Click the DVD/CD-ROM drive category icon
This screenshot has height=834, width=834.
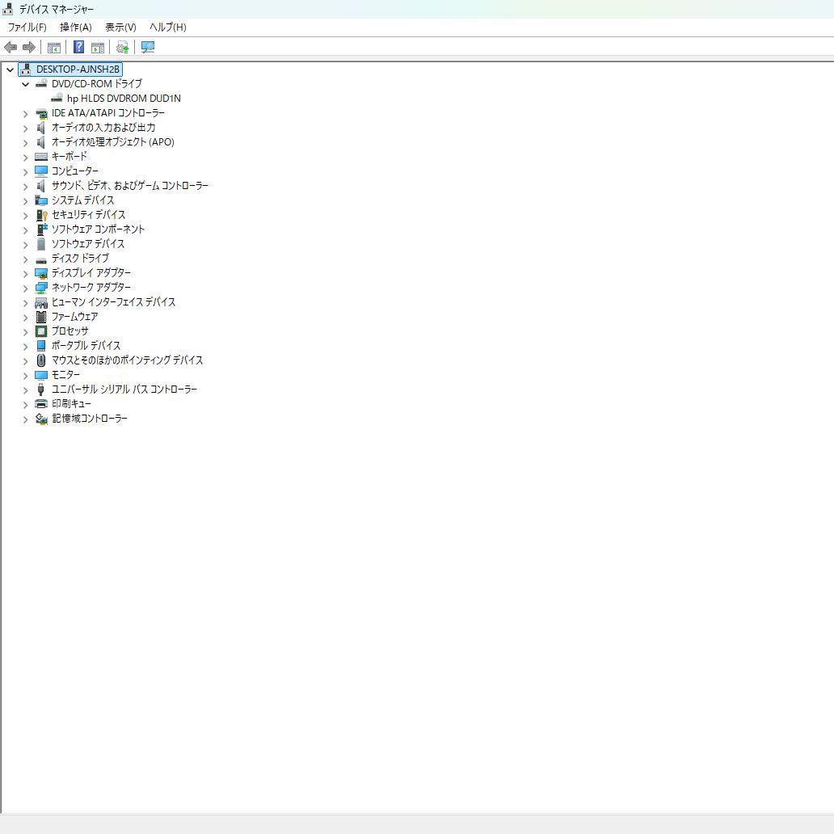[41, 83]
